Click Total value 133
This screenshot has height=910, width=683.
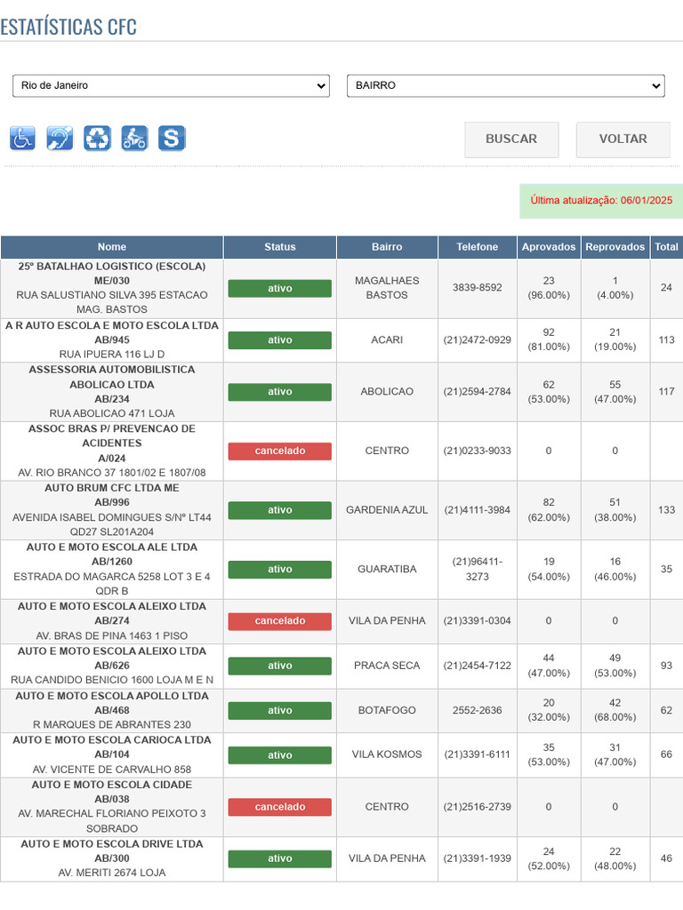(x=667, y=510)
